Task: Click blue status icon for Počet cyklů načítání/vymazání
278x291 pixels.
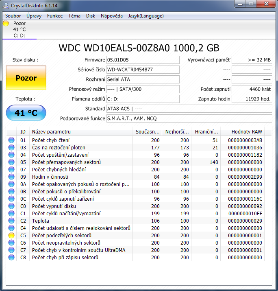Action: [x=11, y=213]
